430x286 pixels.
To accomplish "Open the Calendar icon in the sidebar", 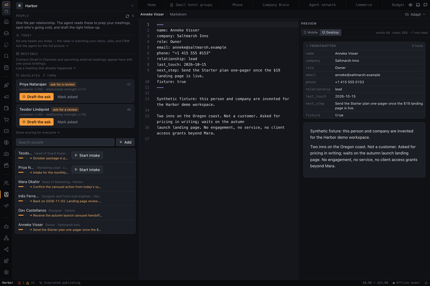I will [x=6, y=68].
